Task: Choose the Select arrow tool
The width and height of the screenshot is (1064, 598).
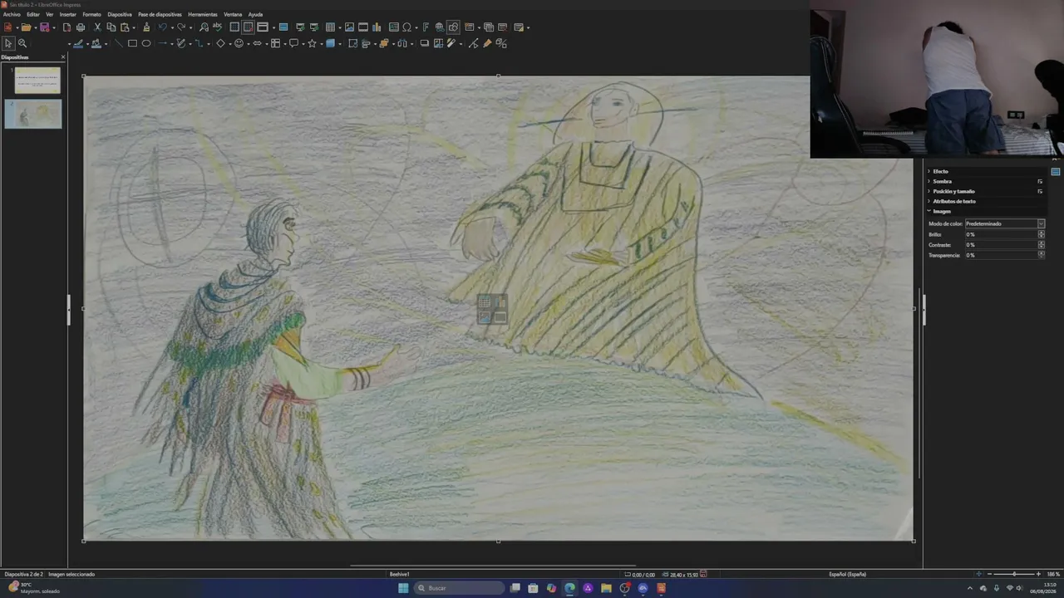Action: pyautogui.click(x=8, y=43)
